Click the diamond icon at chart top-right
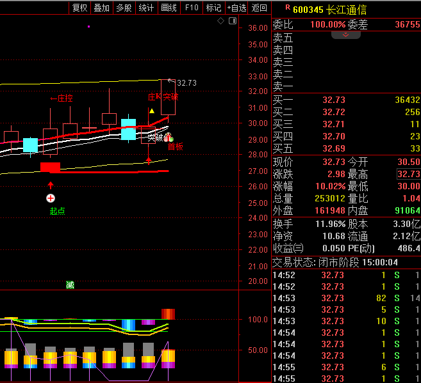The width and height of the screenshot is (421, 383). click(220, 21)
